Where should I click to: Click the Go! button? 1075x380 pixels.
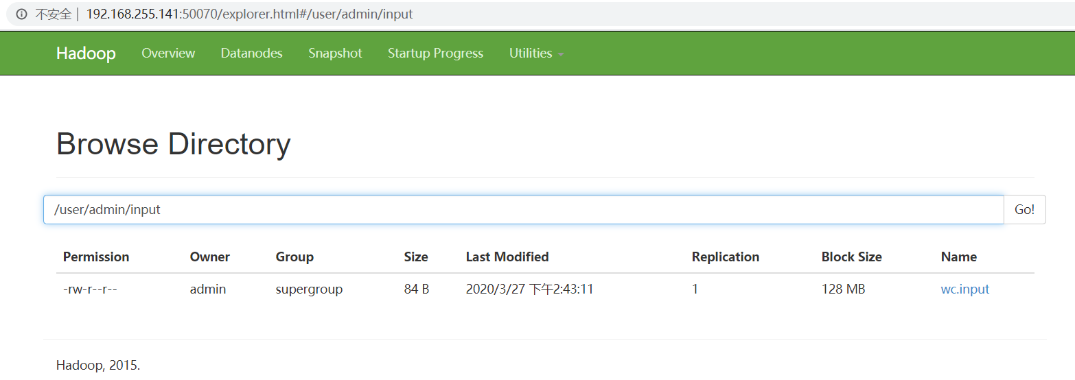[1025, 210]
